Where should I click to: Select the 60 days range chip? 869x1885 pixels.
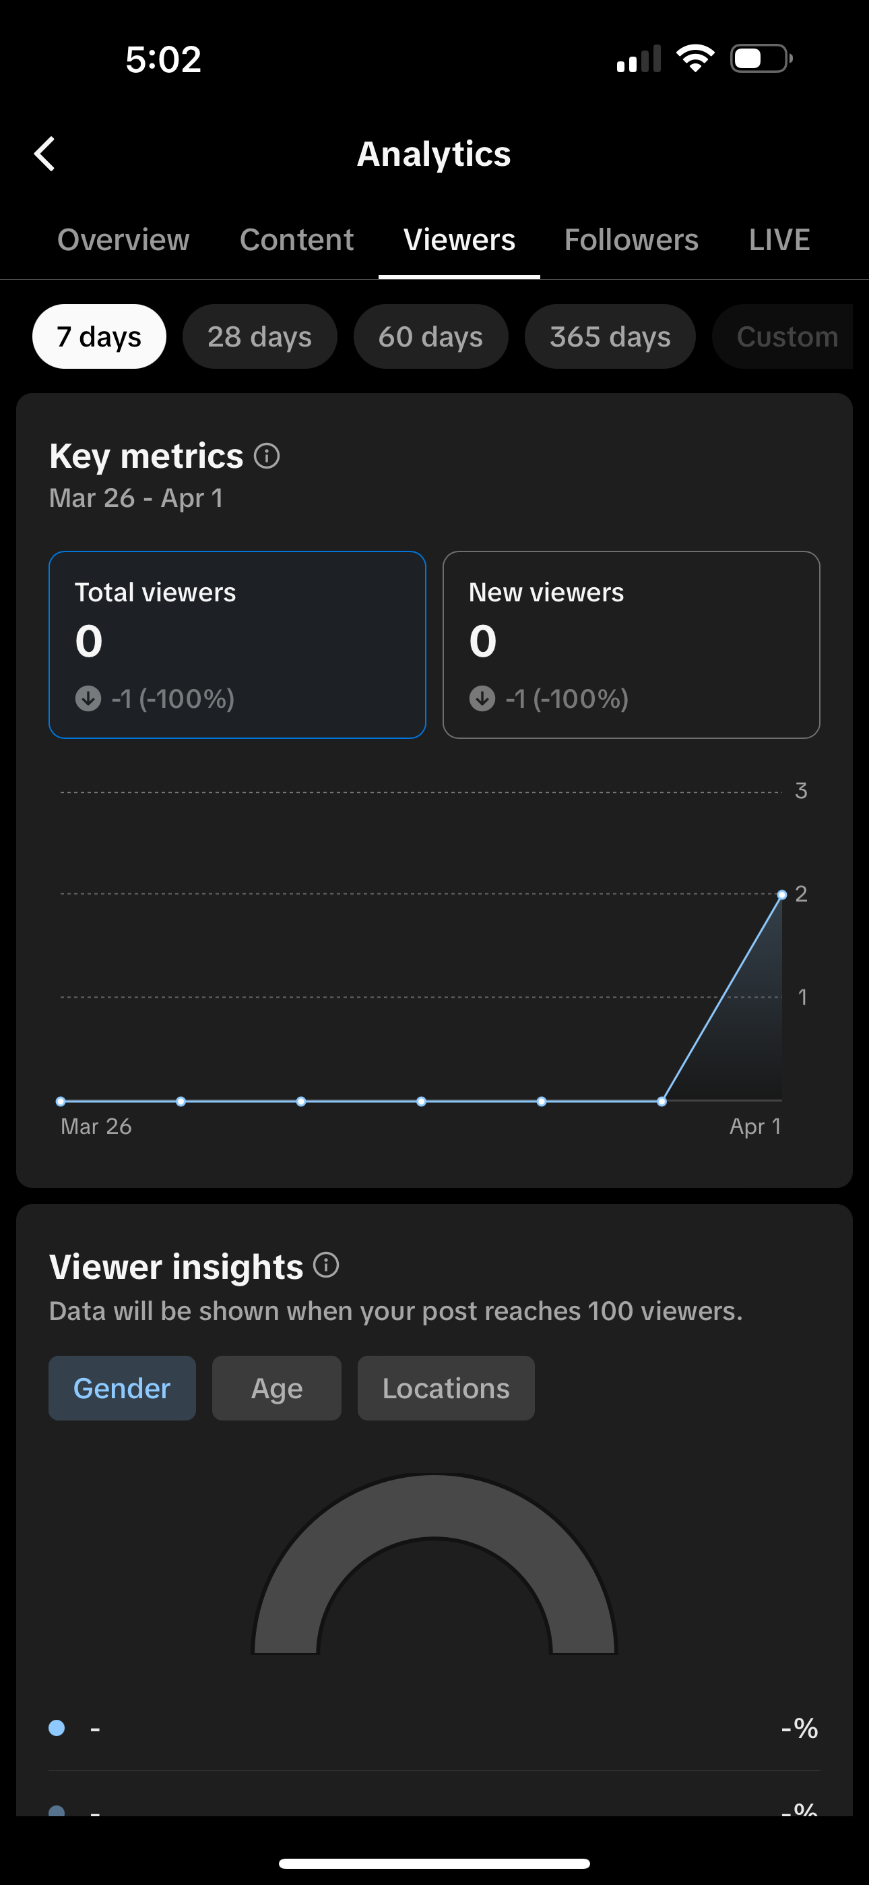click(431, 336)
